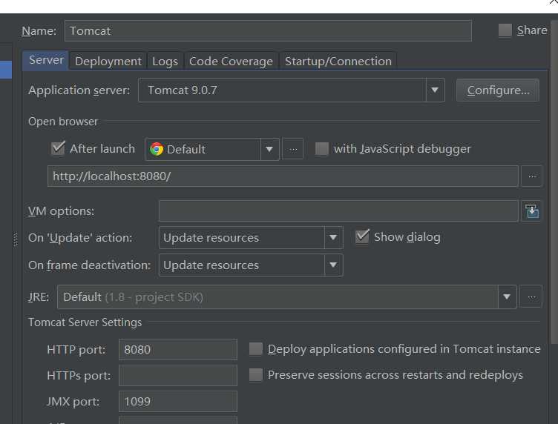Open the On 'Update' action dropdown

(333, 237)
